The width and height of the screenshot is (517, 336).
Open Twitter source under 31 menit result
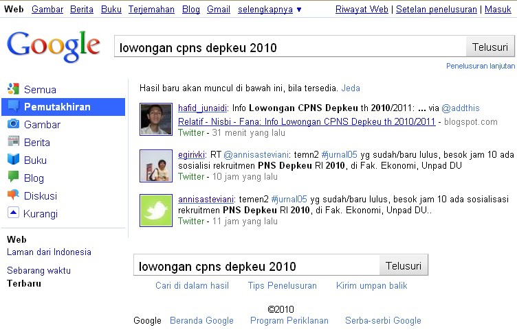191,133
